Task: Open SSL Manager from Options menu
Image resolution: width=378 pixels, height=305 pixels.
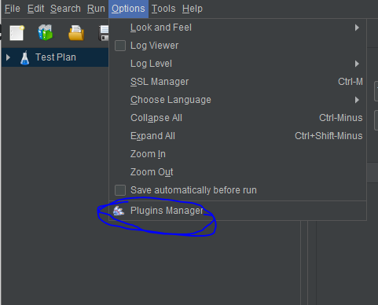Action: coord(238,82)
